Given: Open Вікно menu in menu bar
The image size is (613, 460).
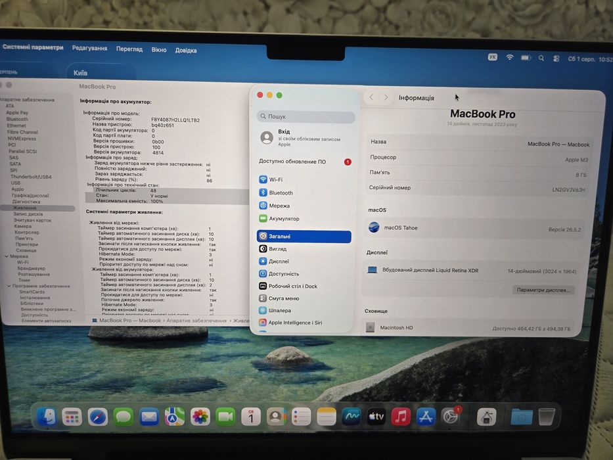Looking at the screenshot, I should click(x=159, y=50).
